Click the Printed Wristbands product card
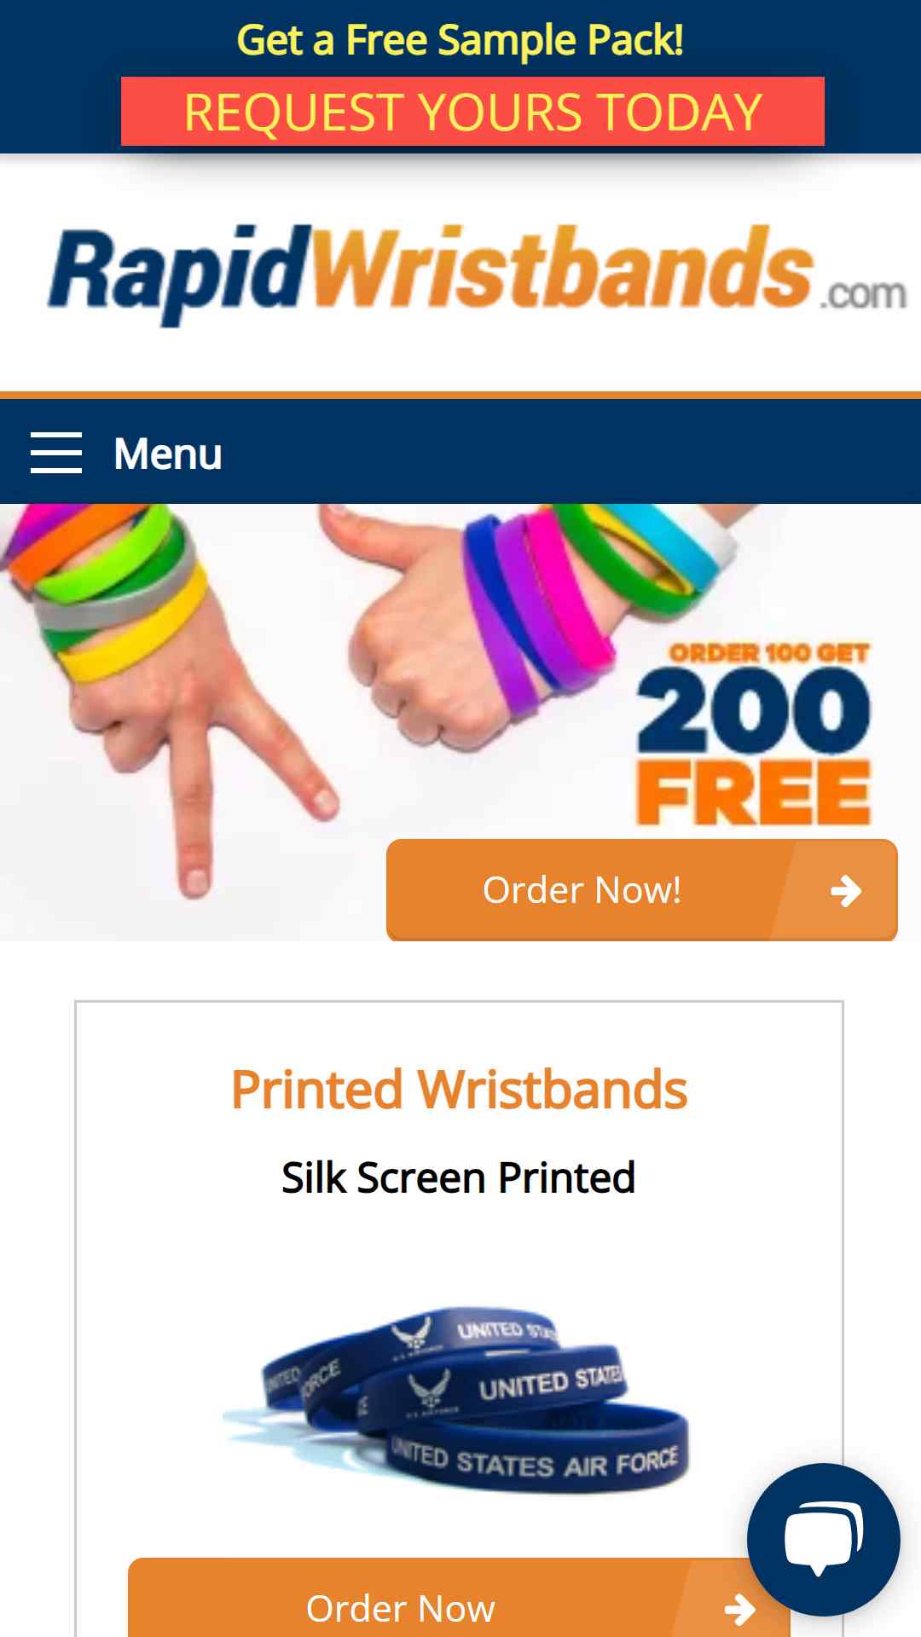The height and width of the screenshot is (1637, 921). (x=459, y=1319)
